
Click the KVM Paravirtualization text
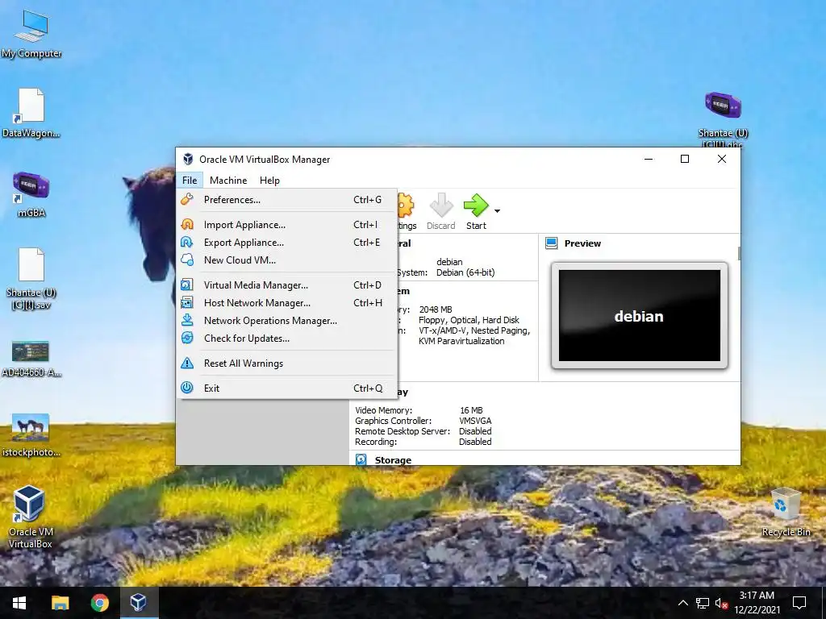[461, 341]
